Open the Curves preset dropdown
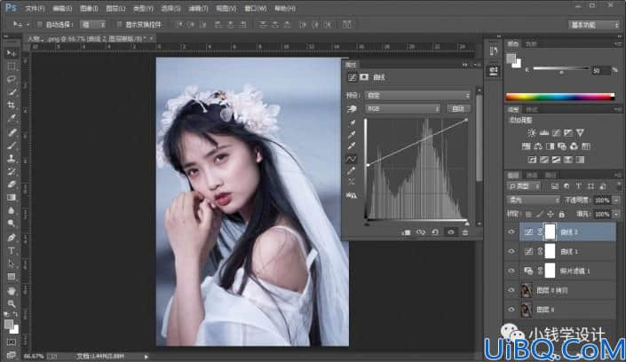Viewport: 626px width, 362px height. point(417,96)
